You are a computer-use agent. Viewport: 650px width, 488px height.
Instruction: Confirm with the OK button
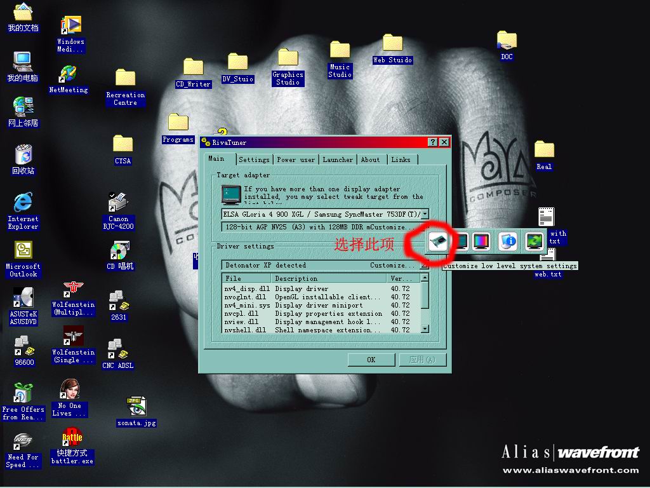click(371, 360)
